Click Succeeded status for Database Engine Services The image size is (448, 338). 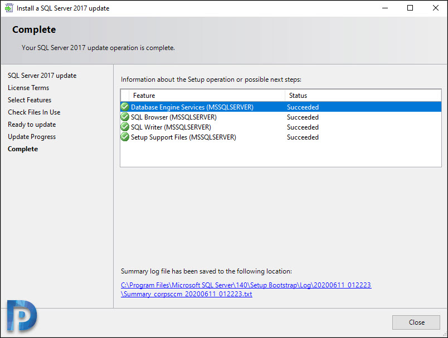pyautogui.click(x=303, y=107)
